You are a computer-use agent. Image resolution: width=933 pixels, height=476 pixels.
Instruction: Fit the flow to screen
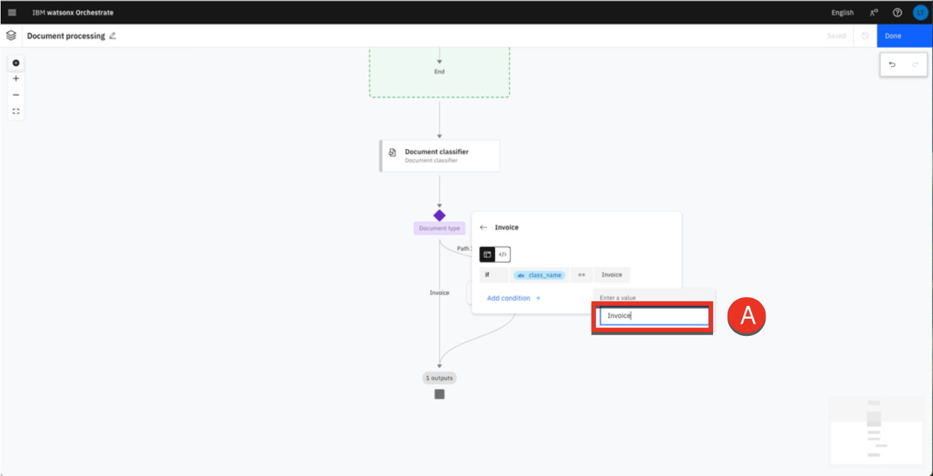click(16, 111)
